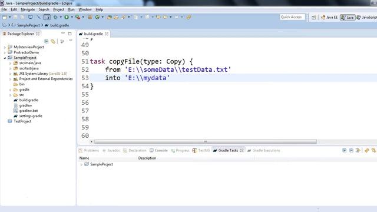377x212 pixels.
Task: Click the green Run button icon
Action: click(x=67, y=17)
